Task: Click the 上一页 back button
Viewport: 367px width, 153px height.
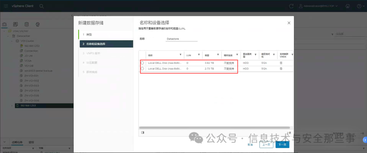Action: (x=266, y=145)
